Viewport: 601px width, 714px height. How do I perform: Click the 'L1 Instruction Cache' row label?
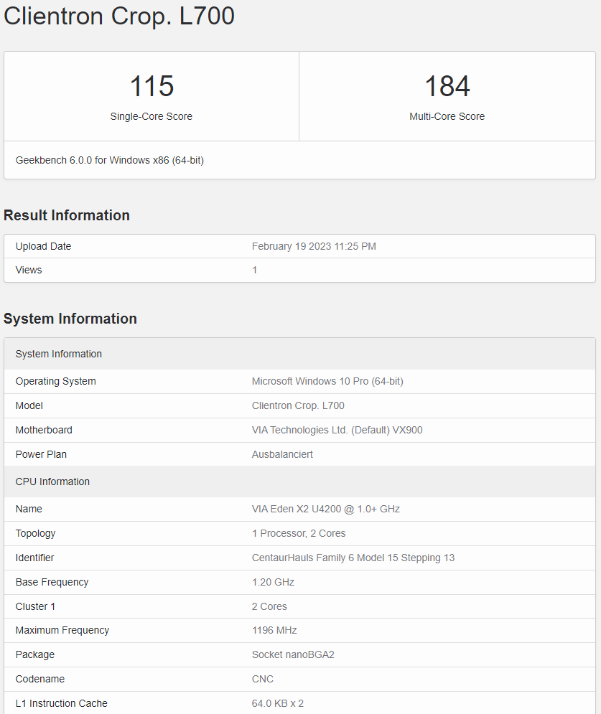[62, 703]
